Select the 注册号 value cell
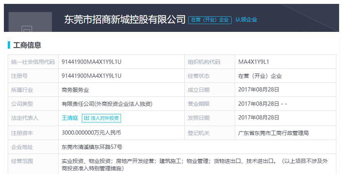343x178 pixels. click(121, 76)
